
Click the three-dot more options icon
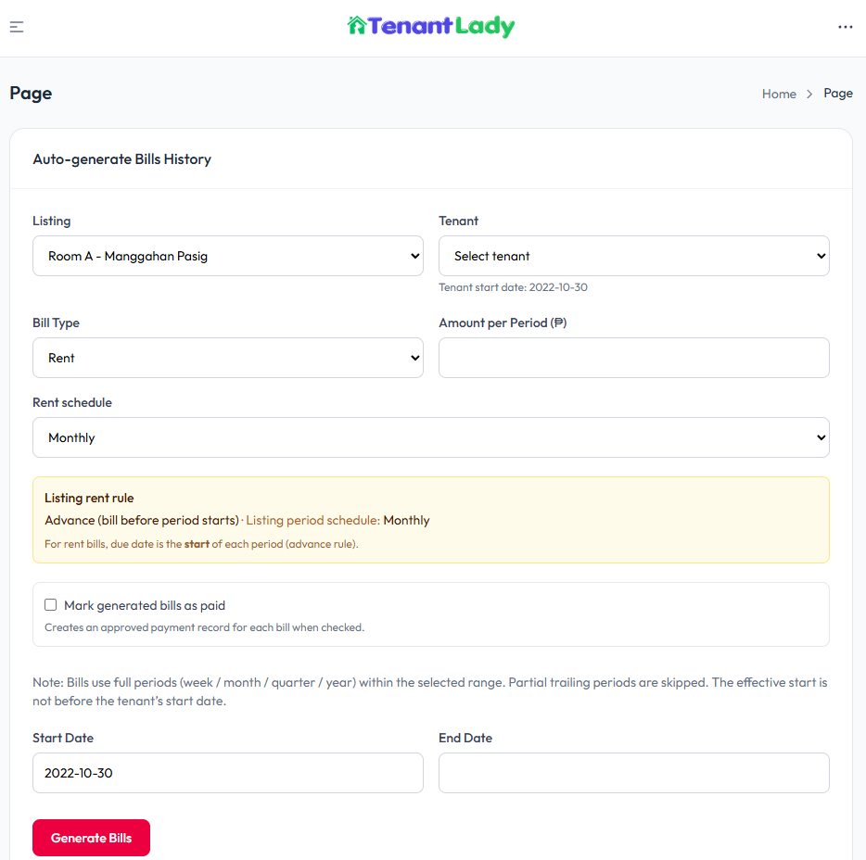click(845, 27)
